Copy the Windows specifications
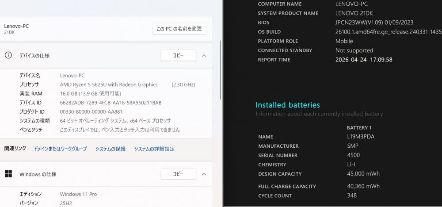 point(178,174)
